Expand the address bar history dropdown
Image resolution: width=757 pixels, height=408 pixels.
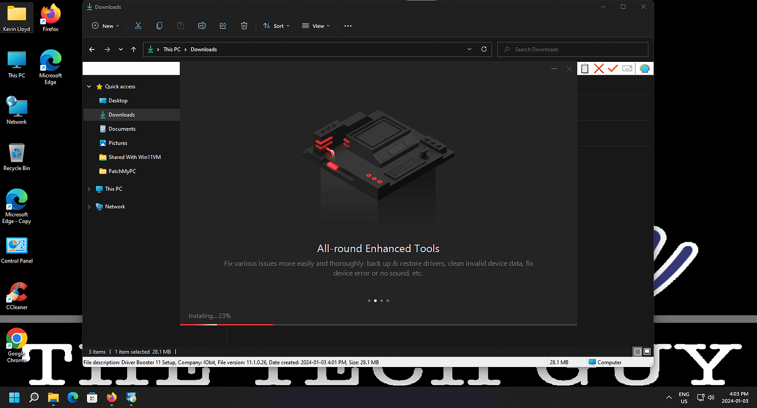click(x=469, y=49)
